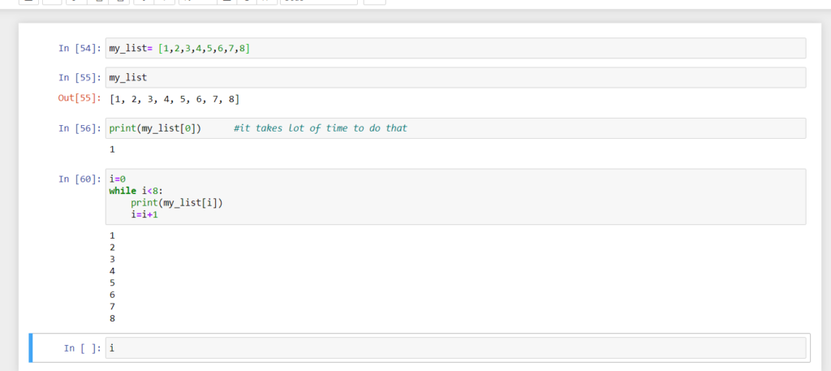Click the loop output line '8'
Image resolution: width=831 pixels, height=371 pixels.
point(112,318)
